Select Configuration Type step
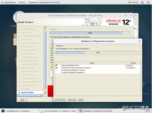 [x=29, y=57]
